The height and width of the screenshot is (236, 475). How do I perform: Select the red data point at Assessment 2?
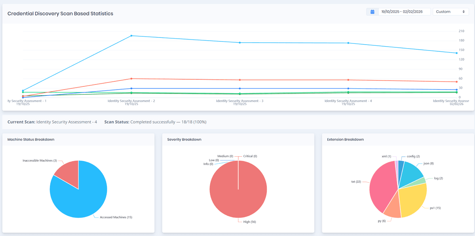(x=131, y=79)
